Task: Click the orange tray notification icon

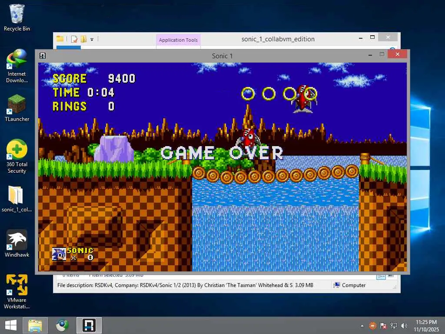Action: coord(372,325)
